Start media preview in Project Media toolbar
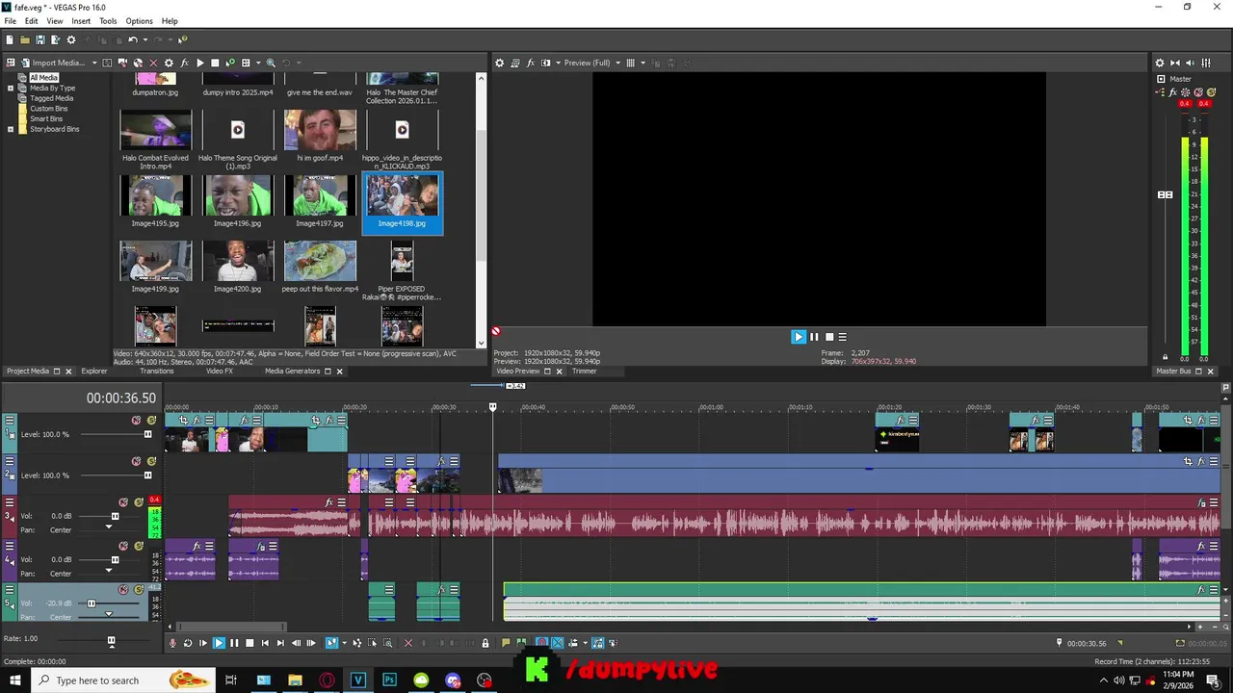This screenshot has width=1233, height=693. pos(199,63)
